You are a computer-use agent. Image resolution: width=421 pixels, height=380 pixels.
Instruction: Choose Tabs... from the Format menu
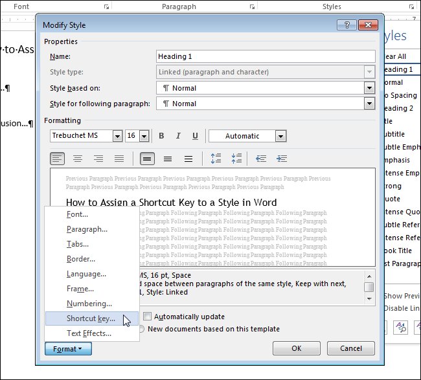92,244
